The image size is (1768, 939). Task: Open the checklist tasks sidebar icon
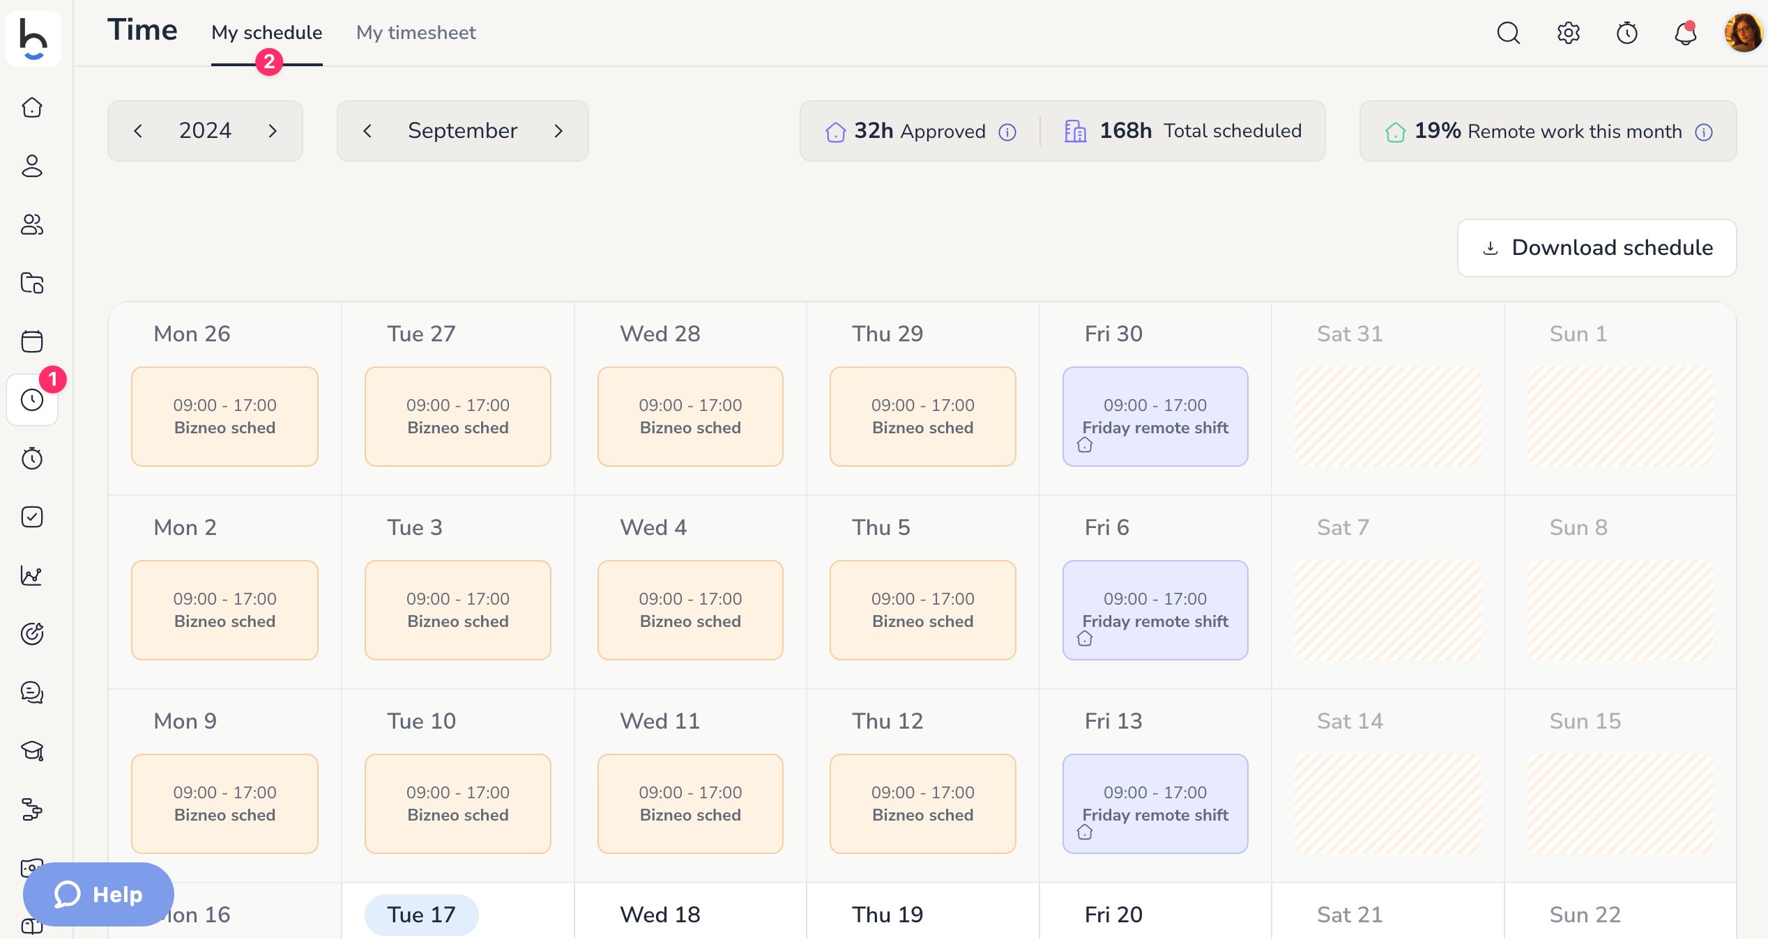[32, 517]
